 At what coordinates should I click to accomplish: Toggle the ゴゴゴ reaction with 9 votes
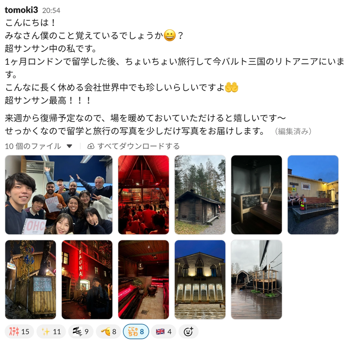(81, 331)
